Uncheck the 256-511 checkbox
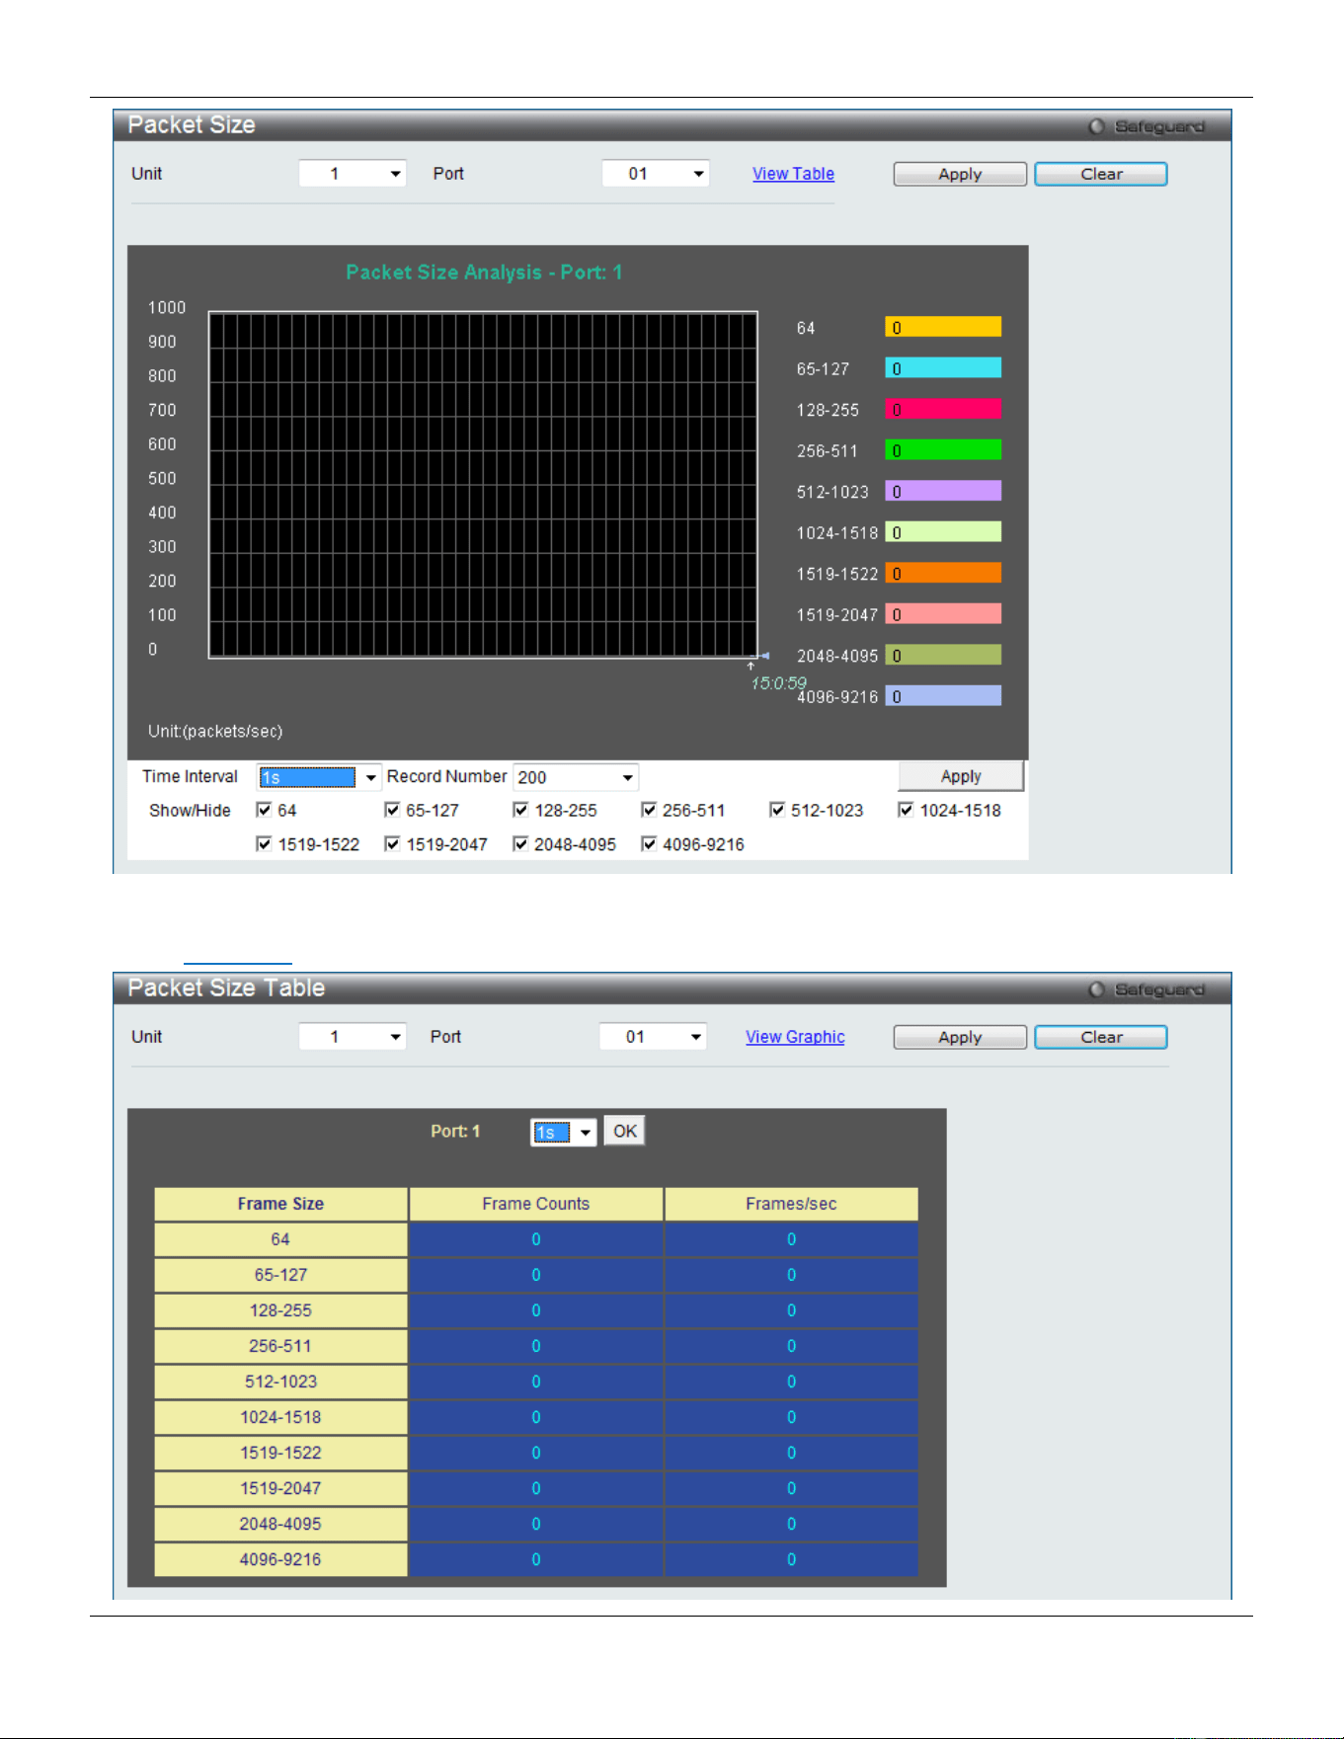The height and width of the screenshot is (1739, 1344). tap(649, 810)
